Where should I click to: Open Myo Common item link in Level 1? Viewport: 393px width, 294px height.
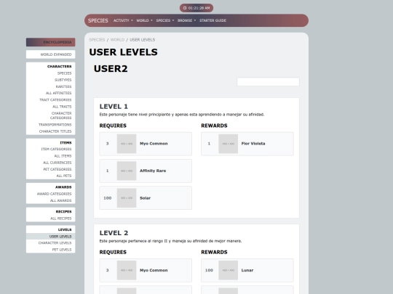point(154,144)
